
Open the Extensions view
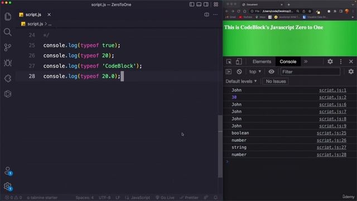(8, 78)
